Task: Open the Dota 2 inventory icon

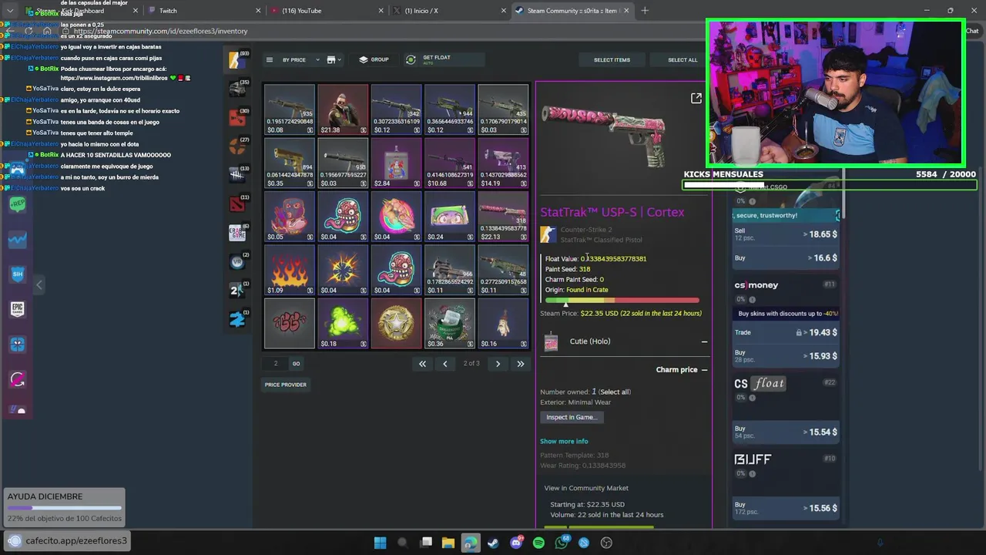Action: click(x=237, y=203)
